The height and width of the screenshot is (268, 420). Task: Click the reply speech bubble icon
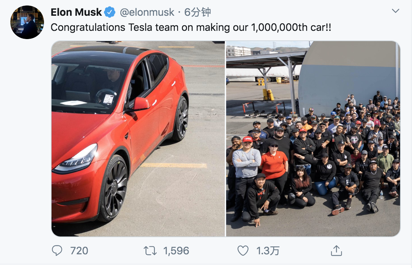coord(57,251)
